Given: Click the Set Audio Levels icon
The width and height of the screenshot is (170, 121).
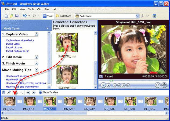Looking at the screenshot, I should [x=4, y=92].
